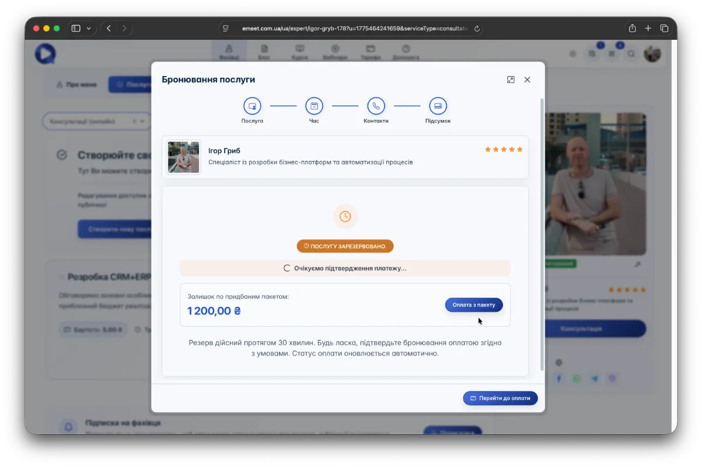The image size is (702, 467).
Task: Open Safari's tab overview icon
Action: click(x=665, y=28)
